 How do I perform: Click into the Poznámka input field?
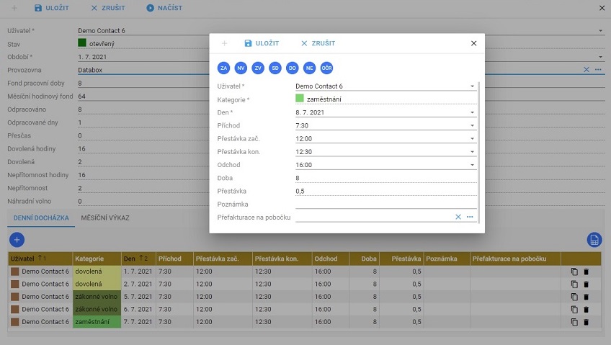click(385, 204)
